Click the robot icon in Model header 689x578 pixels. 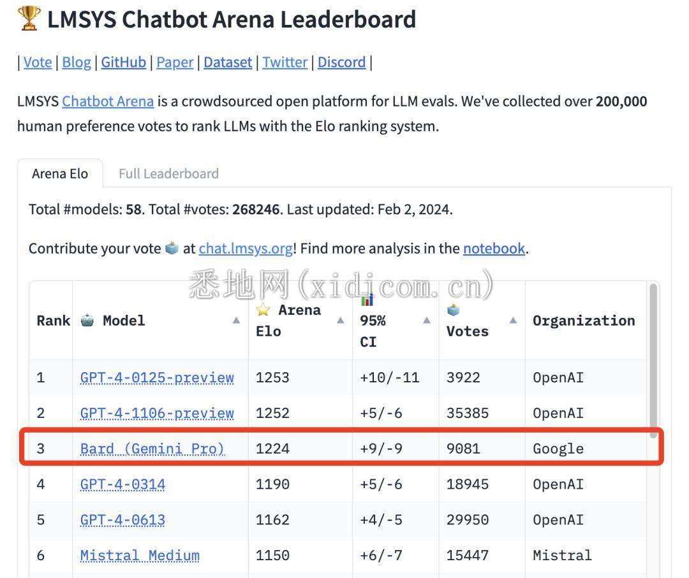pos(87,321)
